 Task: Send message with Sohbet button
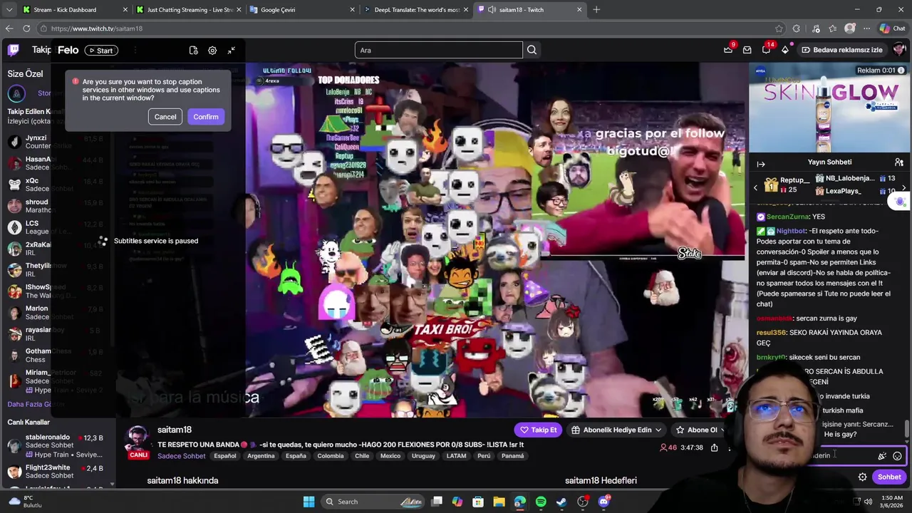pos(889,477)
